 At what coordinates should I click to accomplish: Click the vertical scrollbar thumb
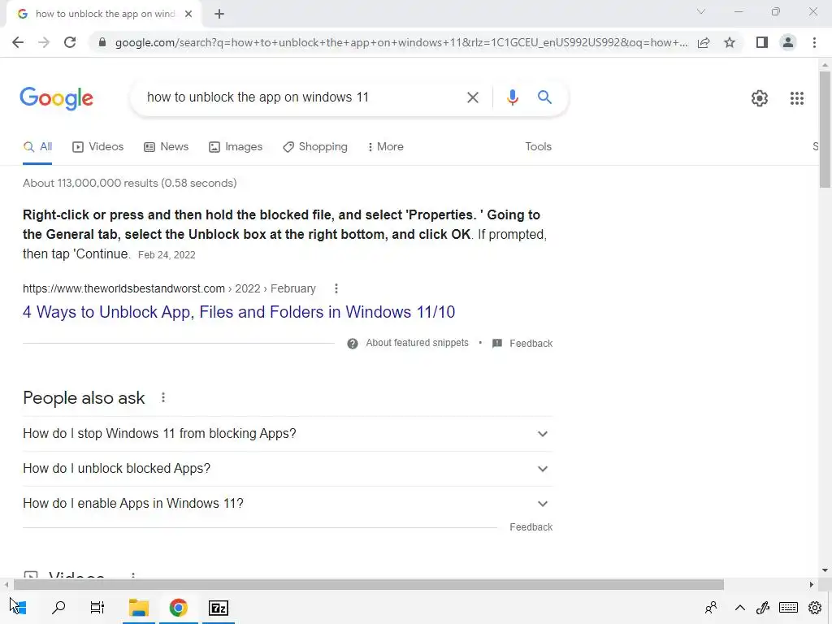(x=825, y=129)
